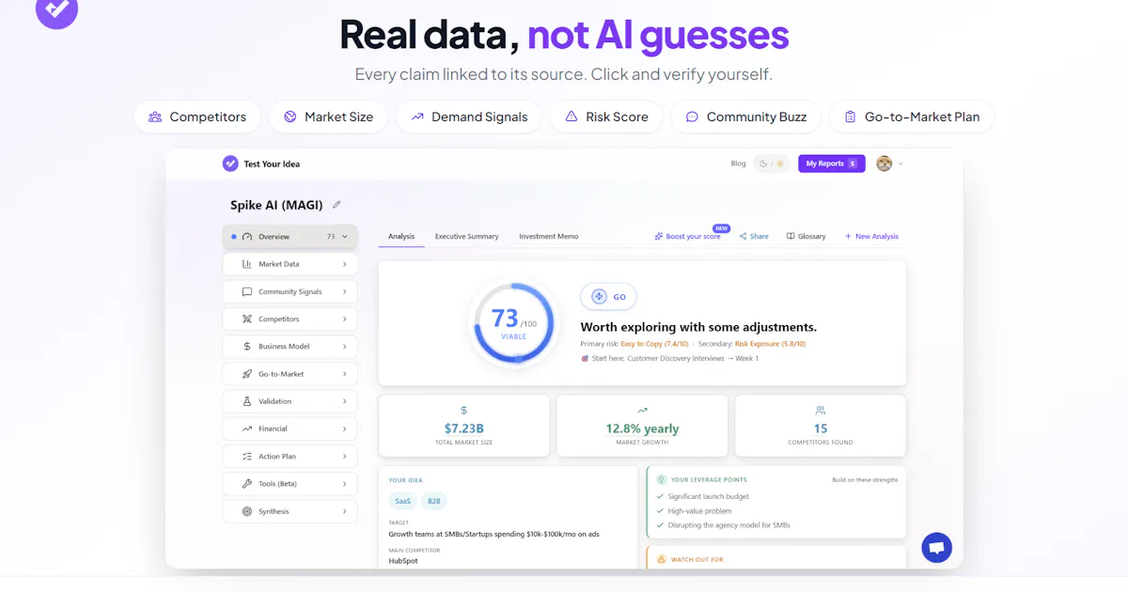Click the Risk Score warning triangle icon
This screenshot has width=1128, height=592.
[x=572, y=117]
